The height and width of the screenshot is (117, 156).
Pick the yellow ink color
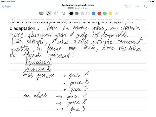coord(110,13)
